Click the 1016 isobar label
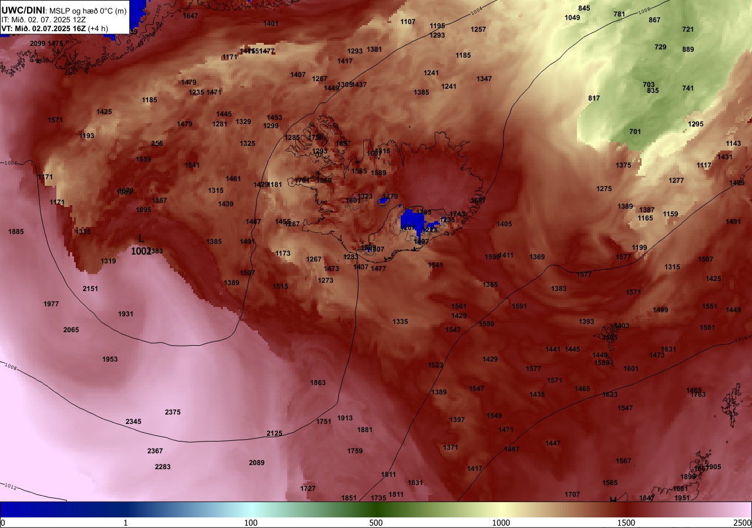The width and height of the screenshot is (752, 528). click(x=742, y=339)
